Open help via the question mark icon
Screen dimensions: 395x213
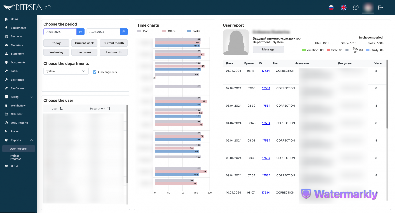tap(356, 7)
